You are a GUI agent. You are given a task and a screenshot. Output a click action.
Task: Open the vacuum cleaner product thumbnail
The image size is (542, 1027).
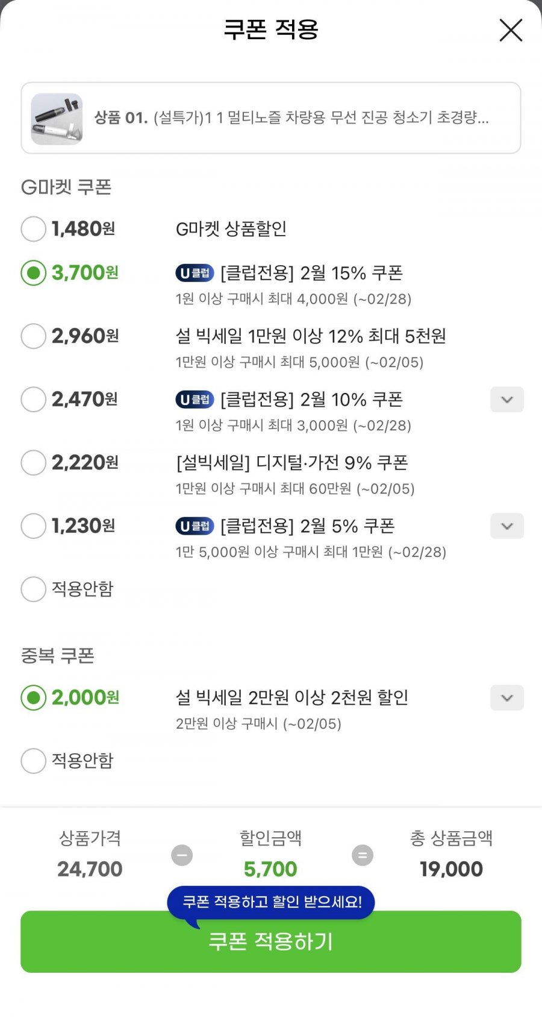(x=57, y=119)
